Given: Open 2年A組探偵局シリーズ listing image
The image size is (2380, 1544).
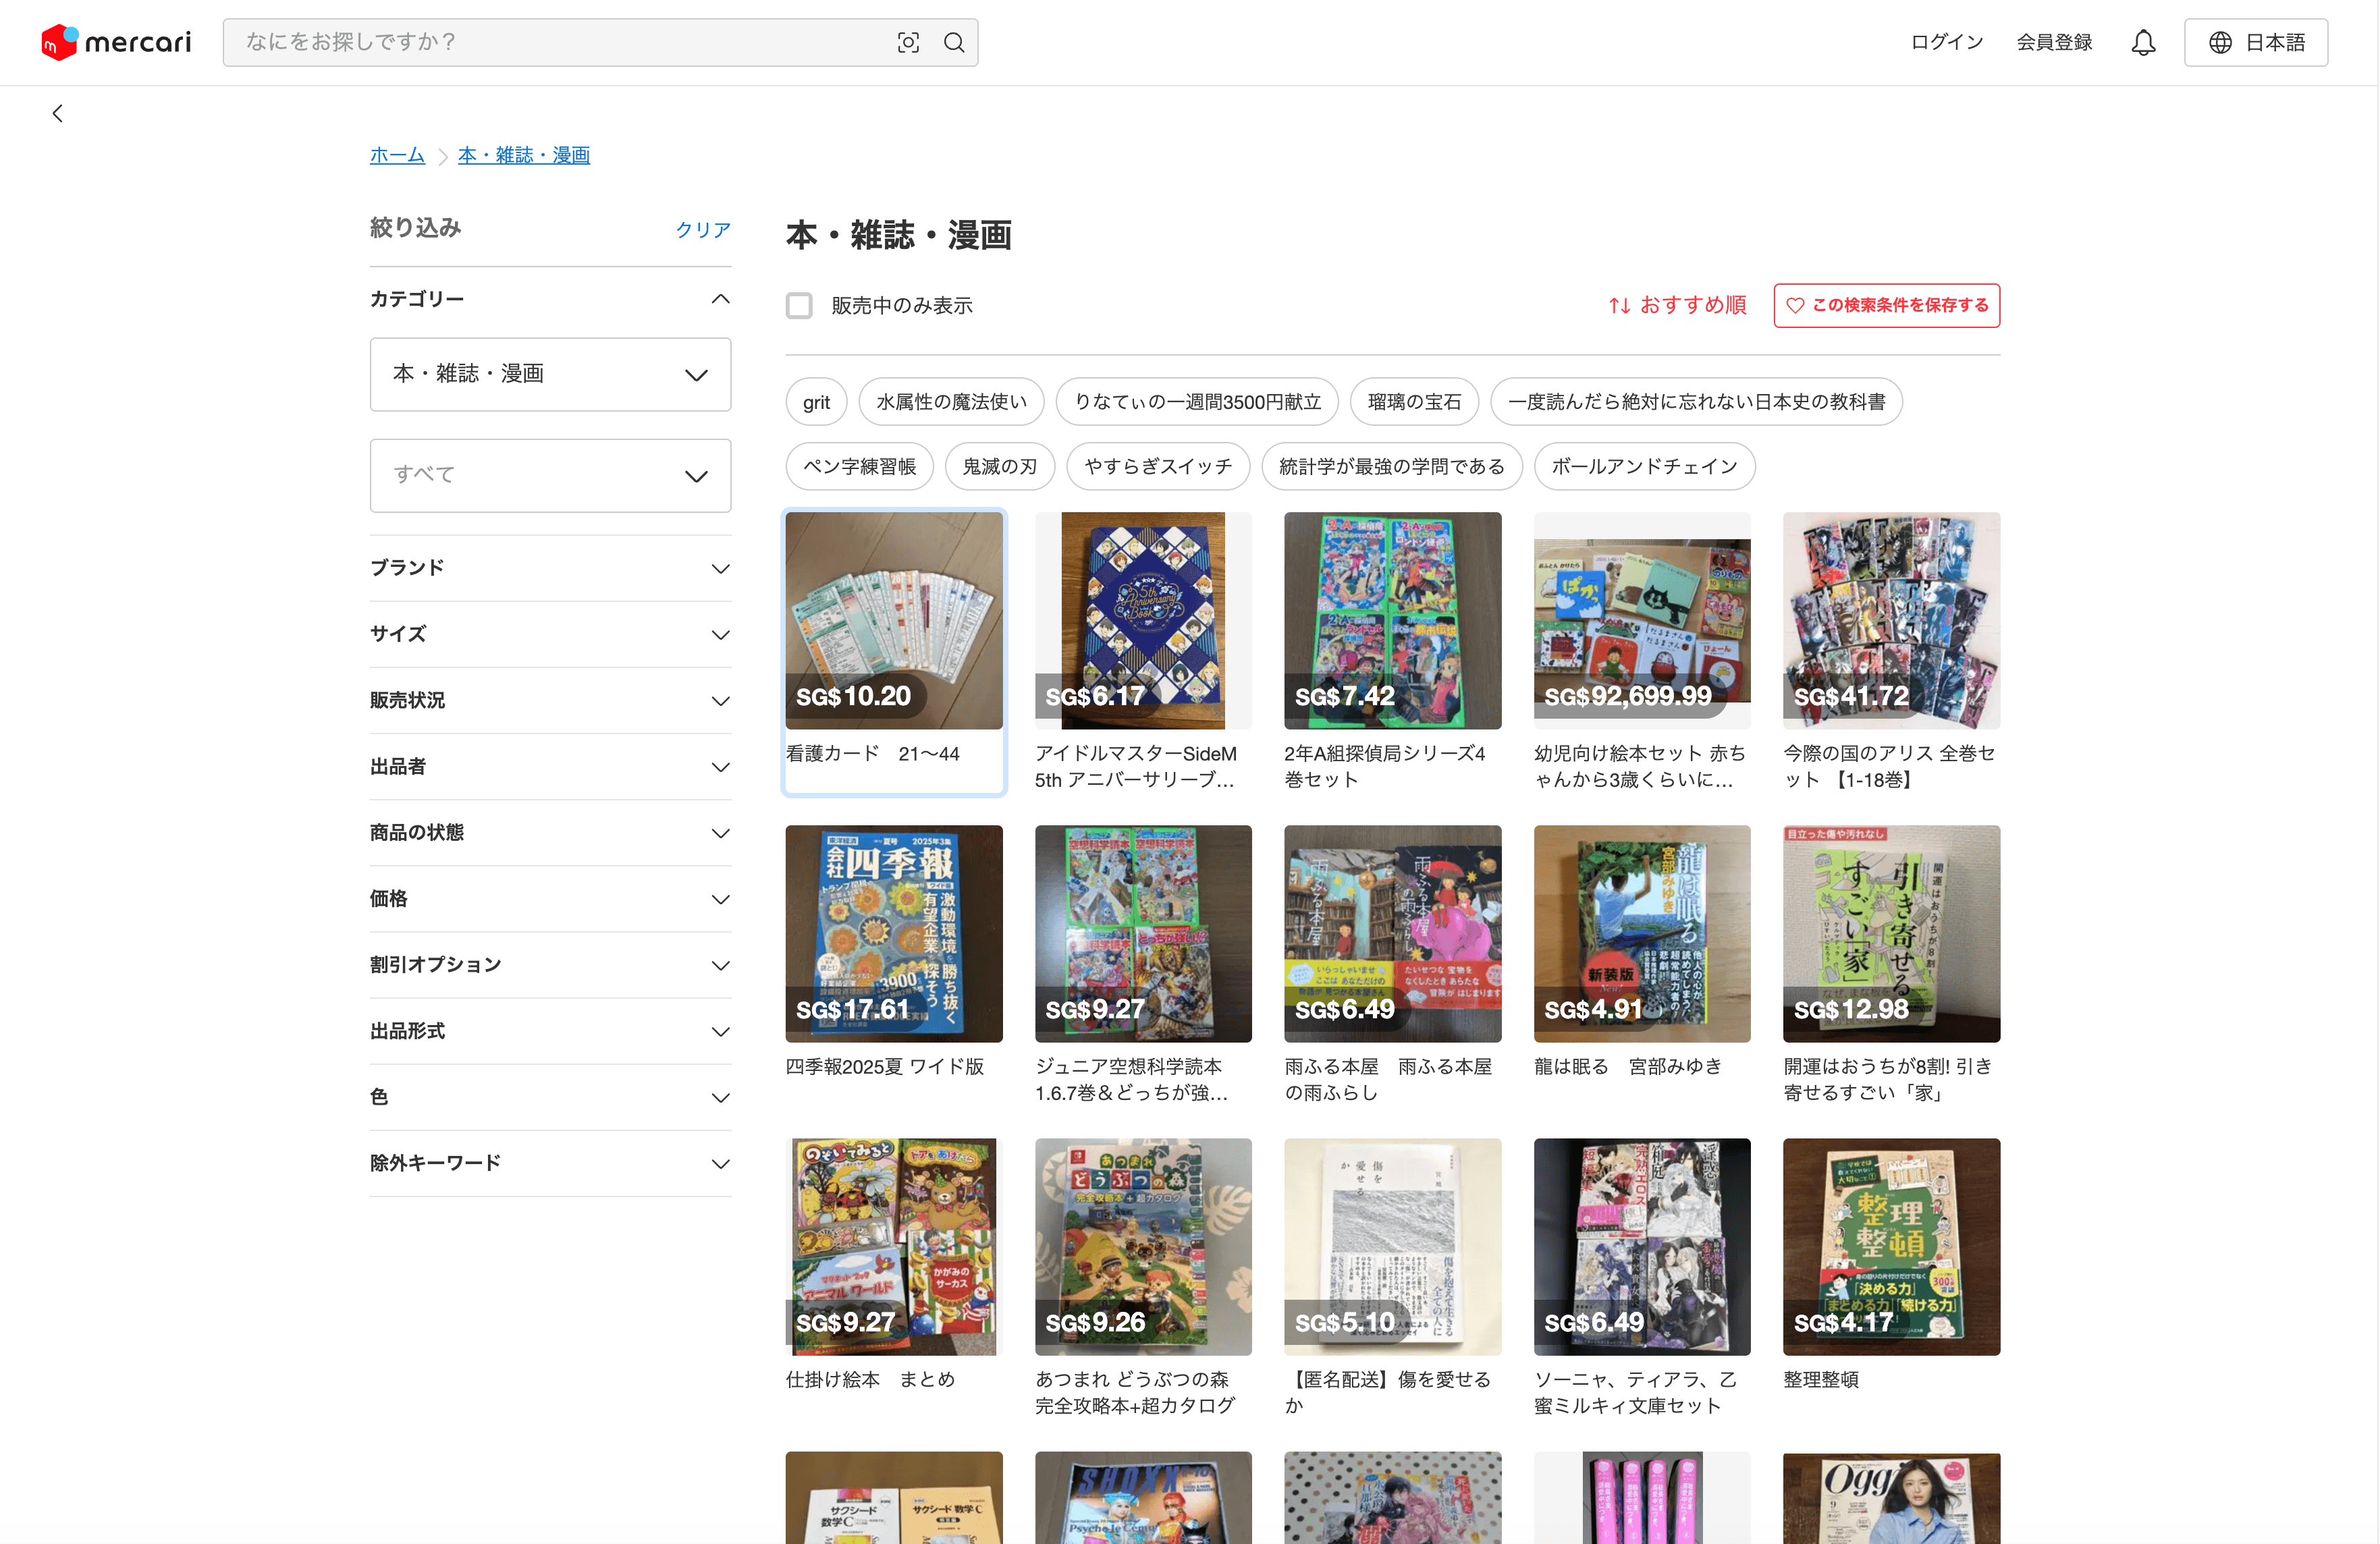Looking at the screenshot, I should click(1392, 620).
